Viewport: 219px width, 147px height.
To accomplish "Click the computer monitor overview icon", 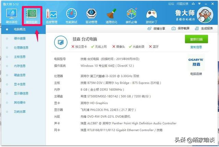I will click(61, 42).
